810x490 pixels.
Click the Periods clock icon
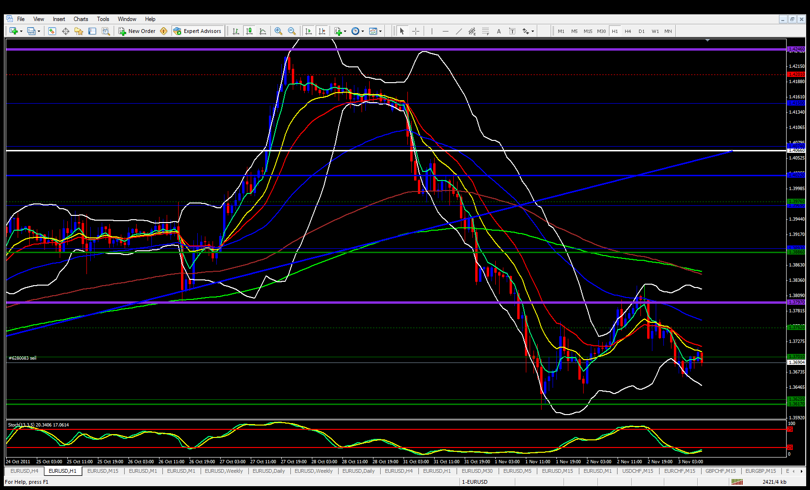pos(355,31)
